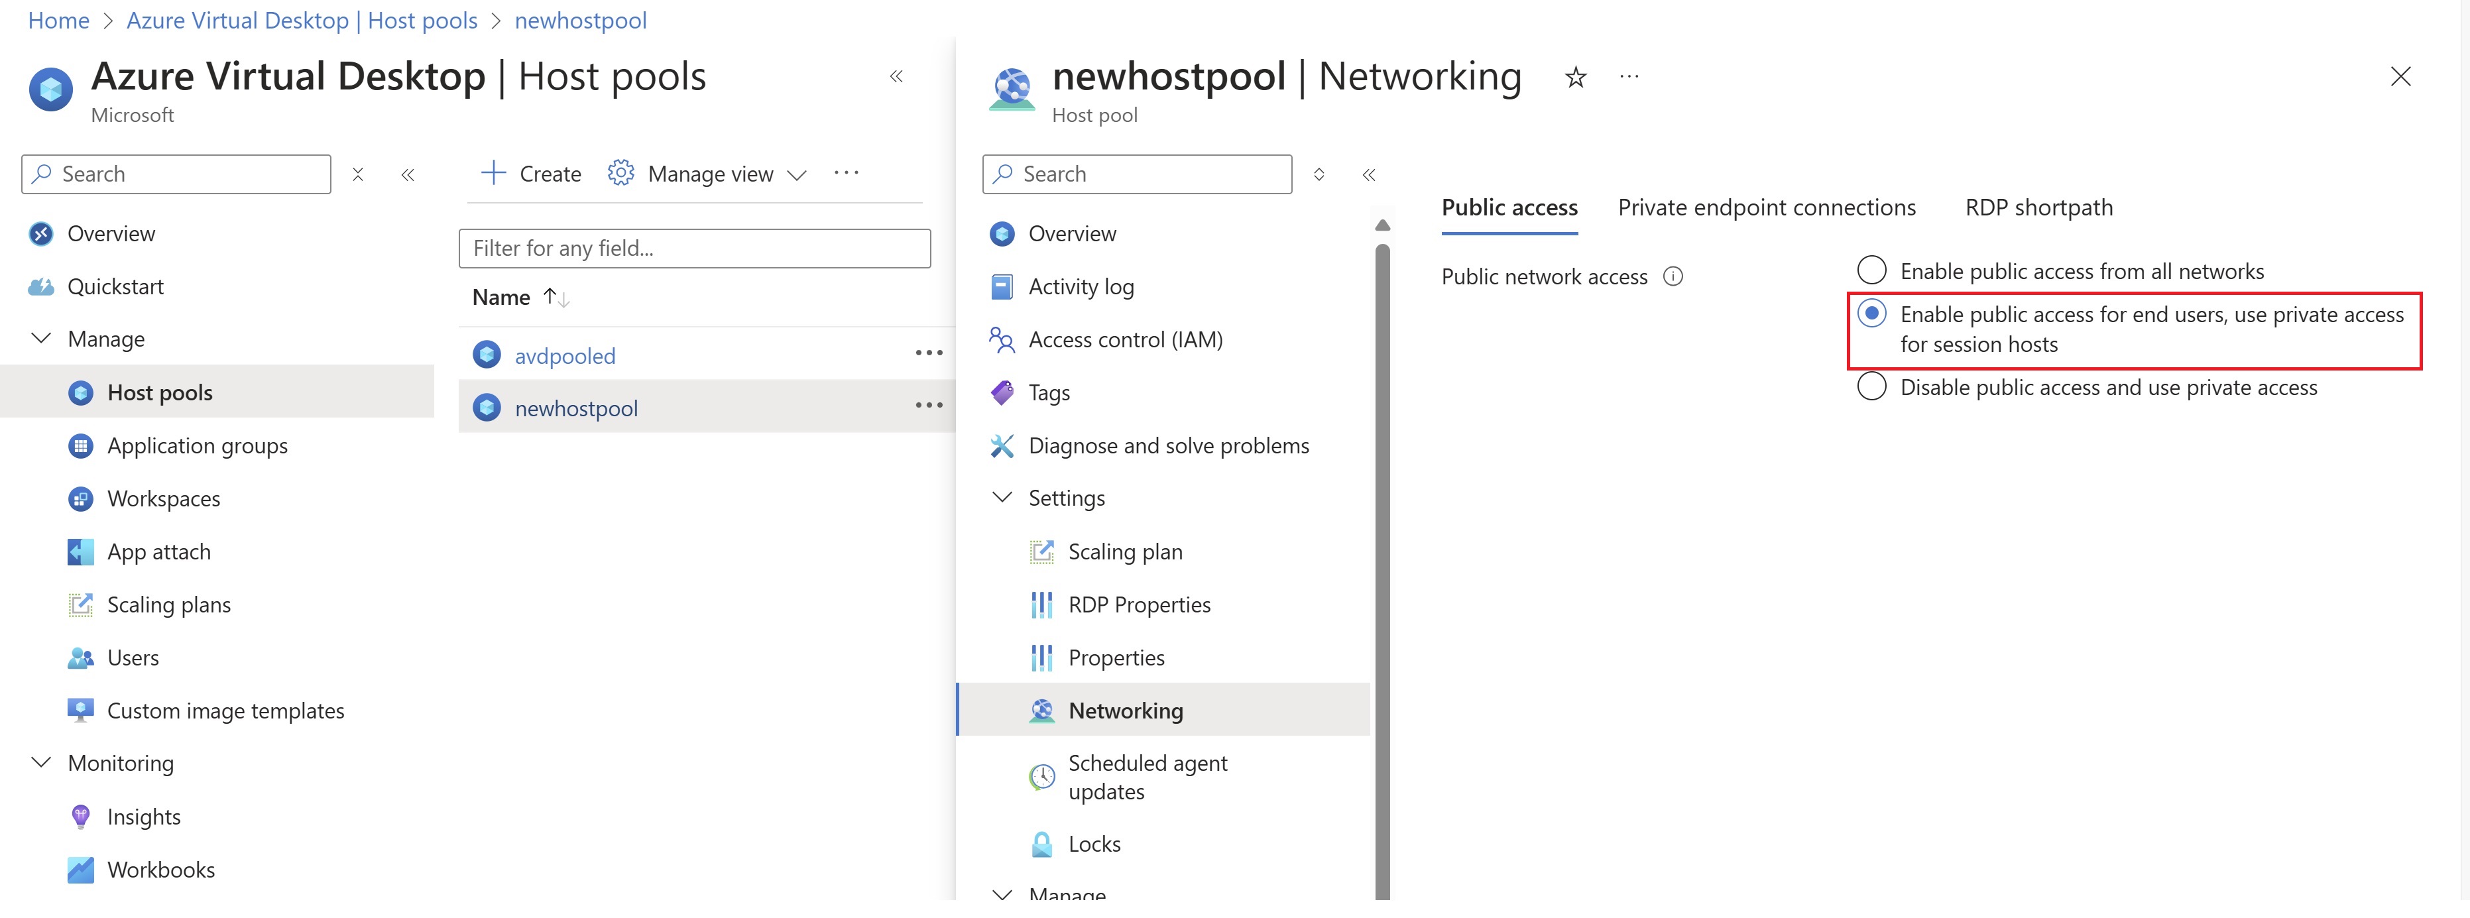The width and height of the screenshot is (2470, 918).
Task: Switch to Private endpoint connections tab
Action: [x=1766, y=208]
